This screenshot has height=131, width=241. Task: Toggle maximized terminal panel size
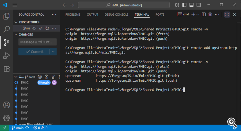[x=227, y=14]
